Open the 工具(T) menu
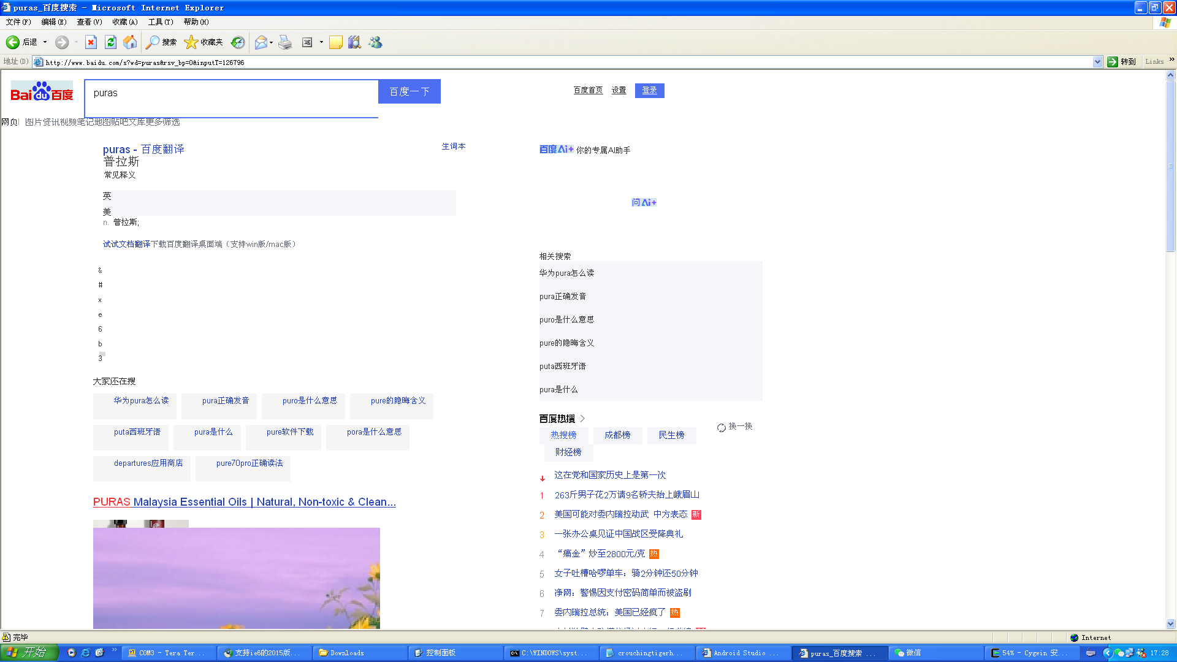 click(x=161, y=22)
